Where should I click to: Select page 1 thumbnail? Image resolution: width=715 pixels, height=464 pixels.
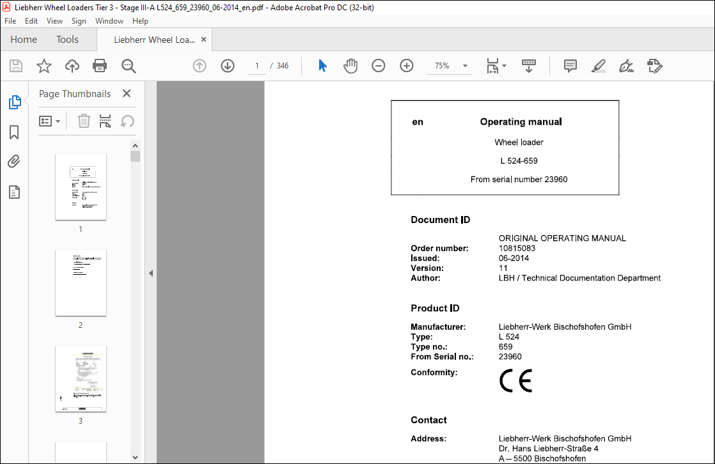click(x=81, y=187)
